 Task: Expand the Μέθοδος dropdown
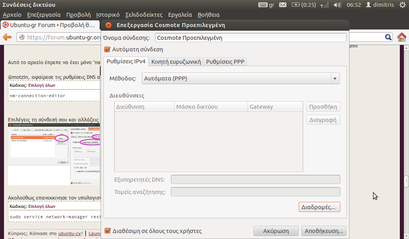tap(241, 78)
